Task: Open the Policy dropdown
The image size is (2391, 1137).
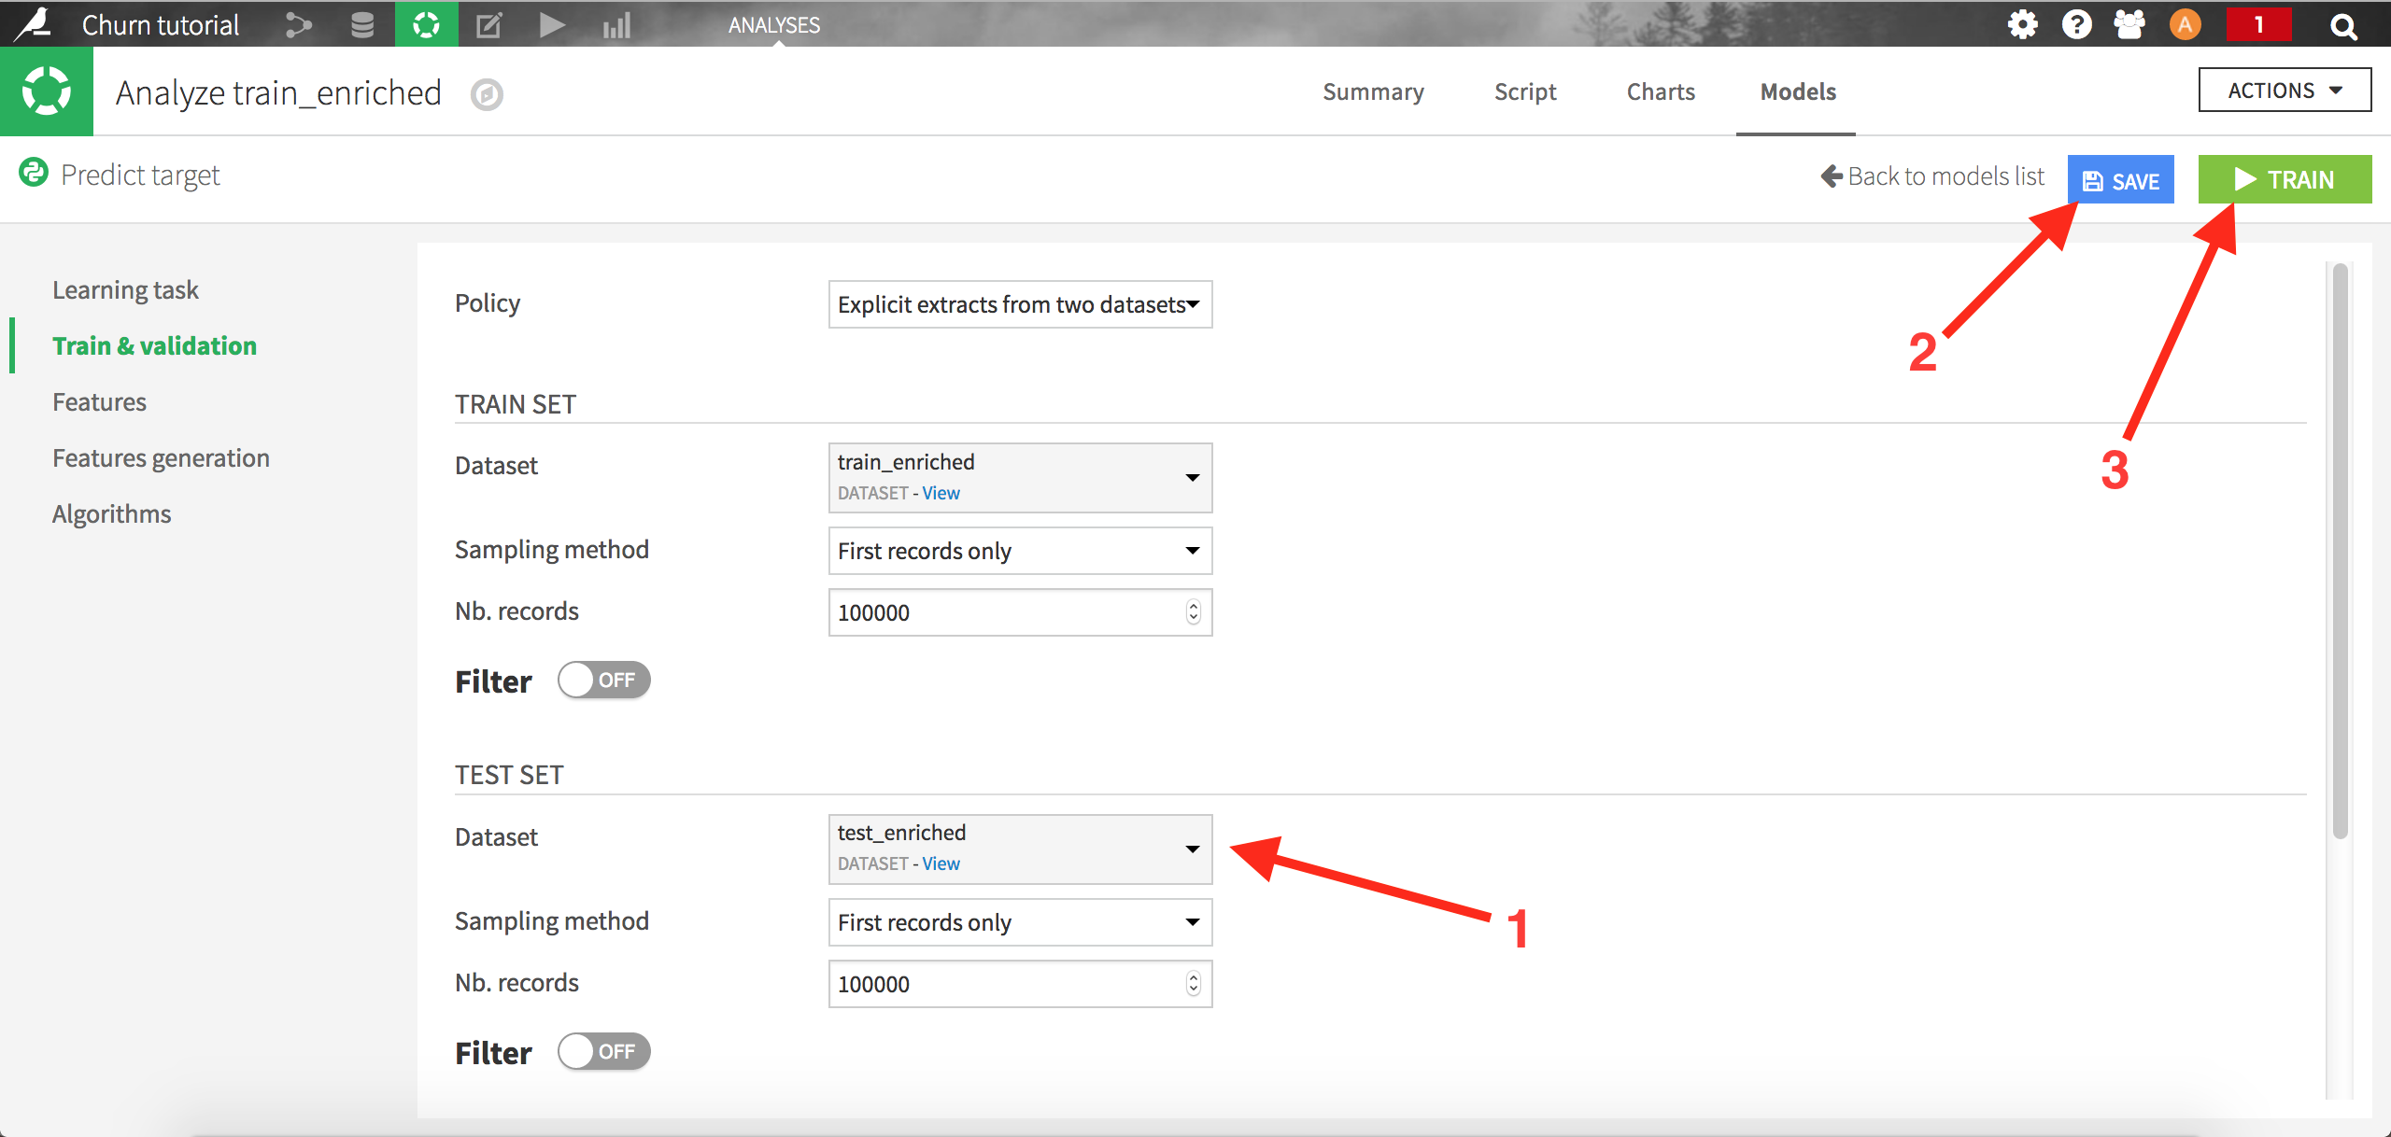Action: click(1019, 304)
